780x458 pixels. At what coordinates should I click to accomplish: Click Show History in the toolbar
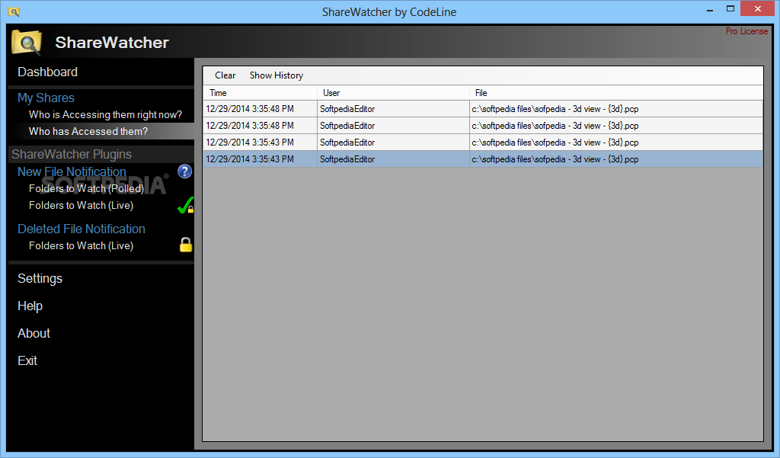pyautogui.click(x=276, y=75)
